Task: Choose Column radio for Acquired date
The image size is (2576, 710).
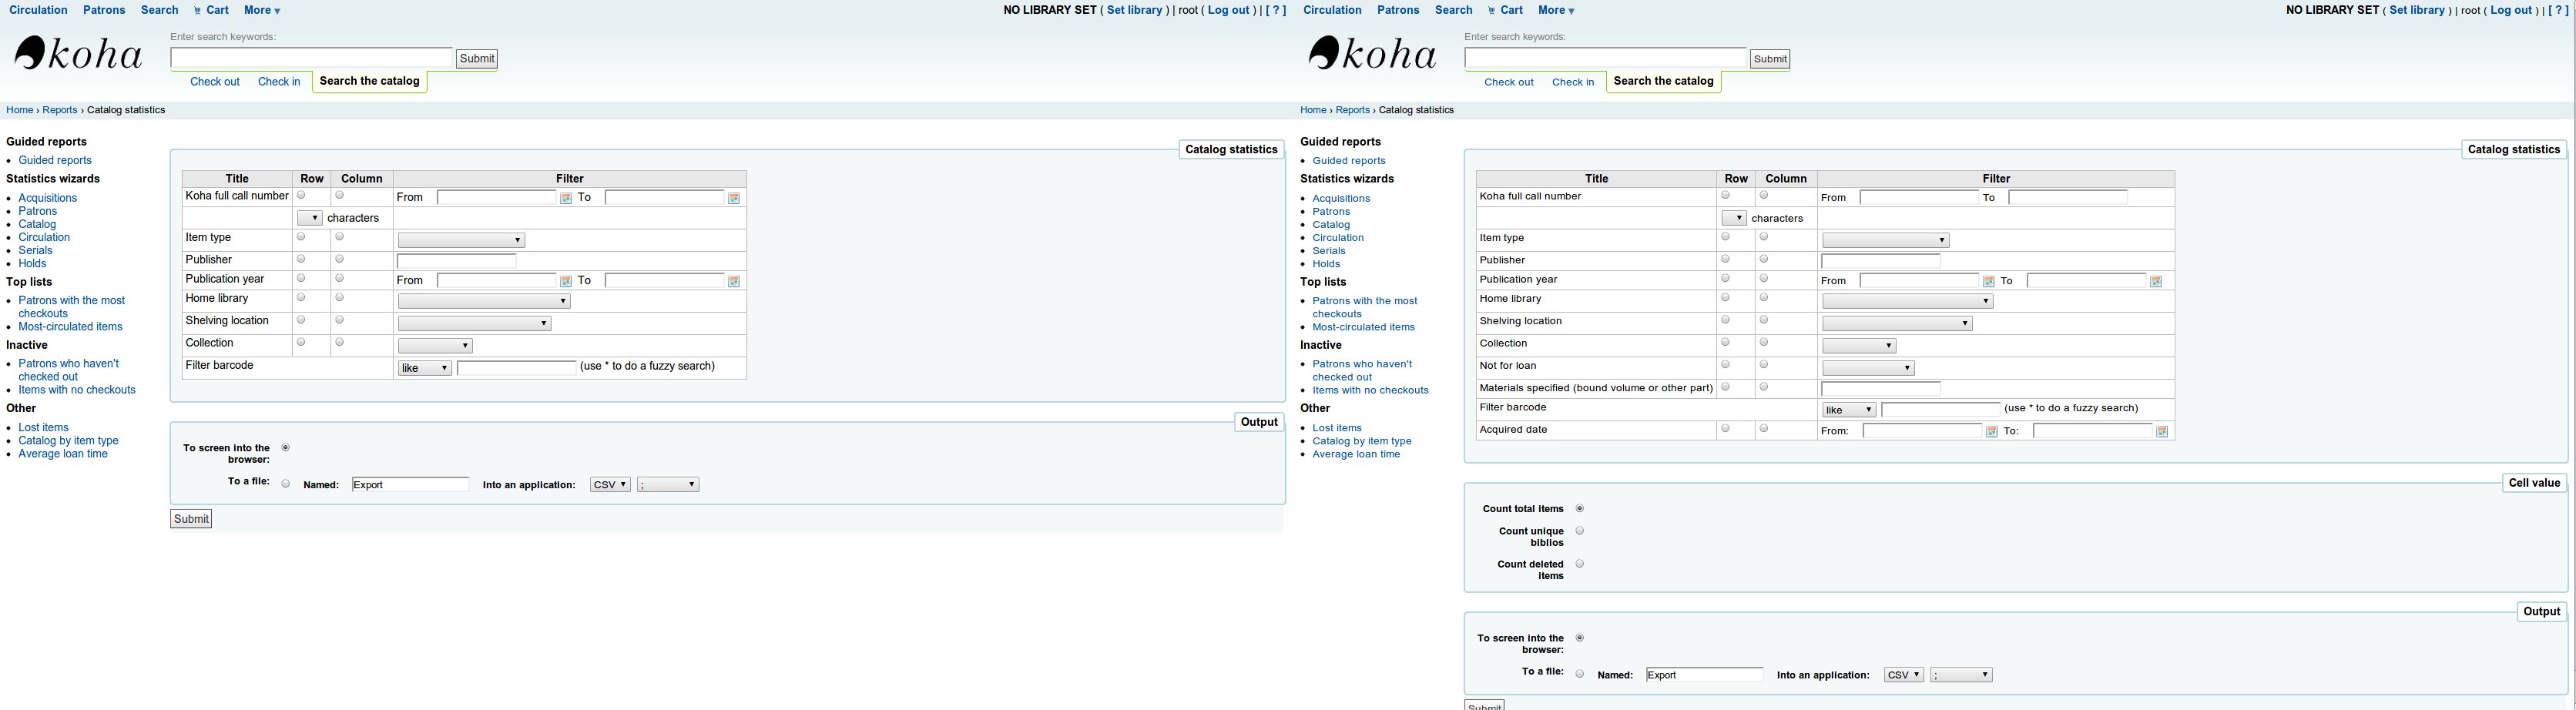Action: [1764, 429]
